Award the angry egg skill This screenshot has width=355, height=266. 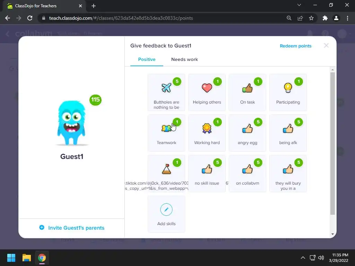pos(248,133)
